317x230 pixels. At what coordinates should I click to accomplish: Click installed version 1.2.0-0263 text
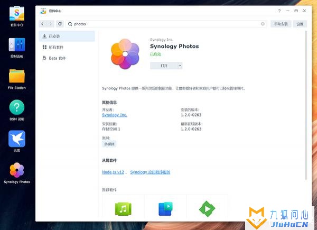191,115
